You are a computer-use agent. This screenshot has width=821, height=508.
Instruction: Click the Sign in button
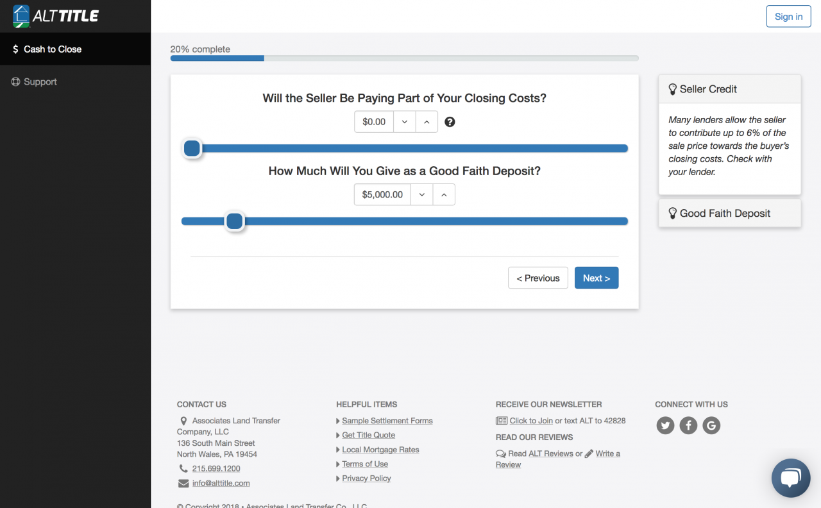click(788, 17)
